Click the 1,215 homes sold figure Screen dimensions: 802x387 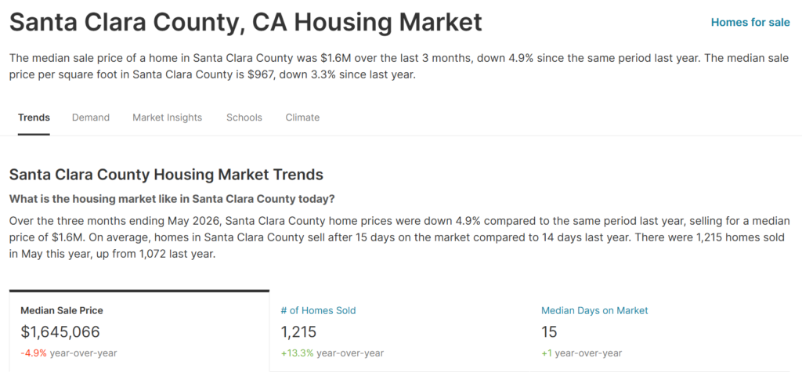pyautogui.click(x=298, y=331)
